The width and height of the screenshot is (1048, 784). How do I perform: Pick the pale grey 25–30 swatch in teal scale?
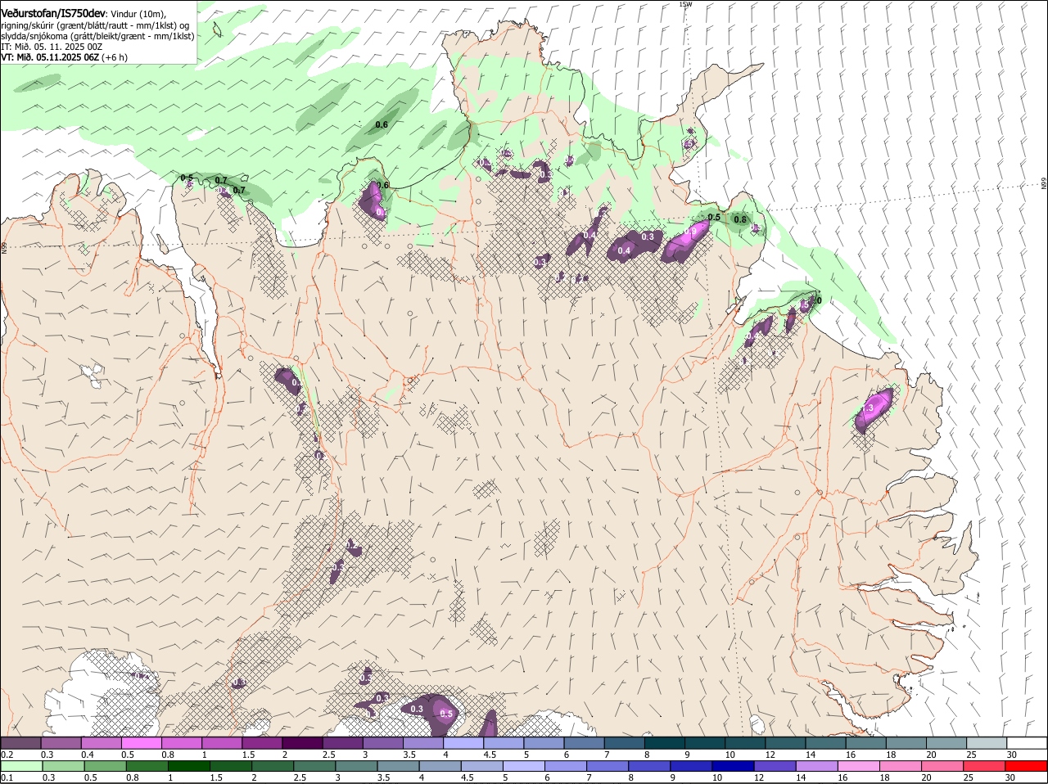[x=988, y=743]
